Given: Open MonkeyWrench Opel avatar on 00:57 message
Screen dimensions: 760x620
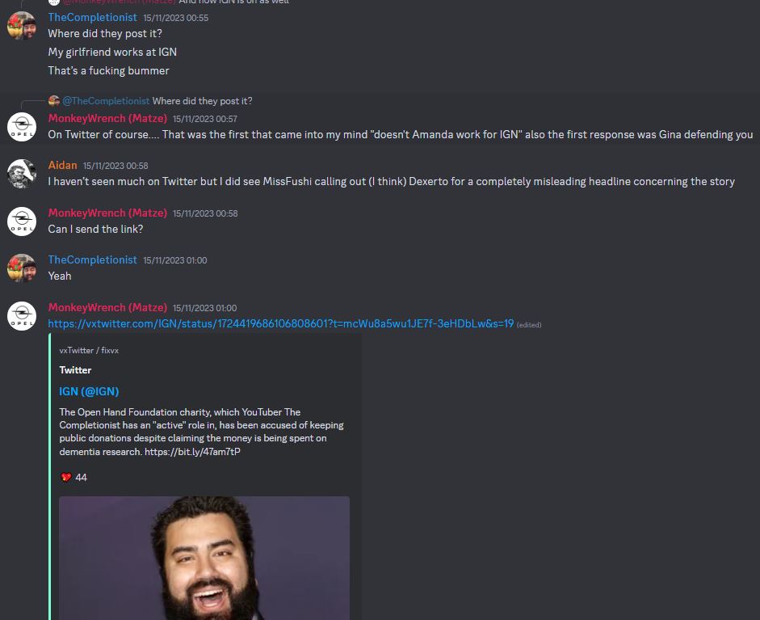Looking at the screenshot, I should coord(22,127).
